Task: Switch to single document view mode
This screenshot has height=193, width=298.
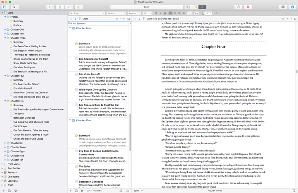Action: [188, 7]
